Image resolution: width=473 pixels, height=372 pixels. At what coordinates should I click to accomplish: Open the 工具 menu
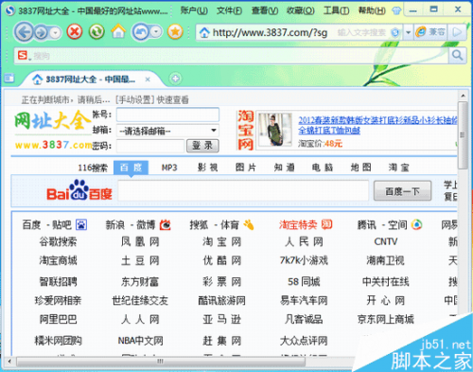[337, 10]
